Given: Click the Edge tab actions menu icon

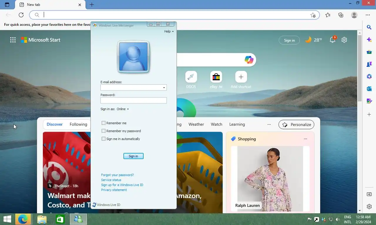Looking at the screenshot, I should 7,5.
